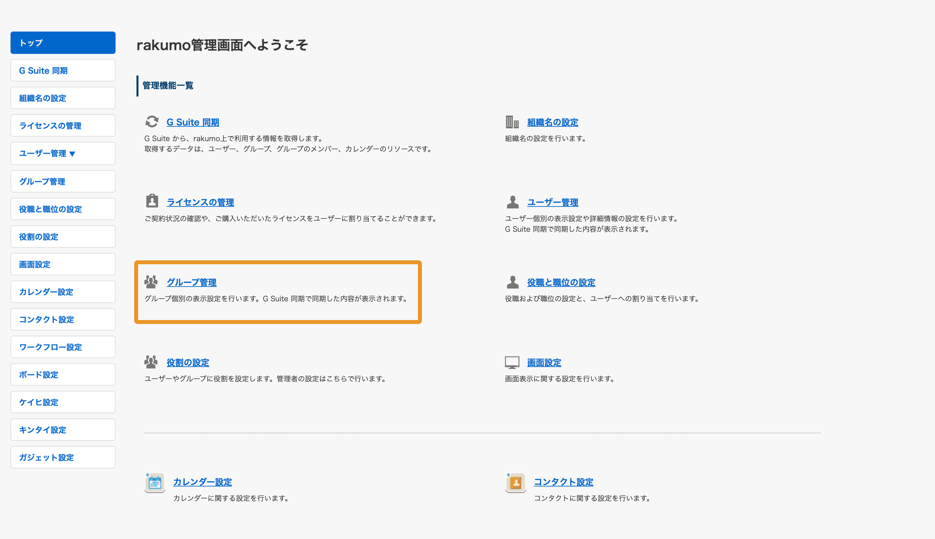Click text 画面表示に関する設定を行います。
The height and width of the screenshot is (539, 935).
tap(560, 379)
